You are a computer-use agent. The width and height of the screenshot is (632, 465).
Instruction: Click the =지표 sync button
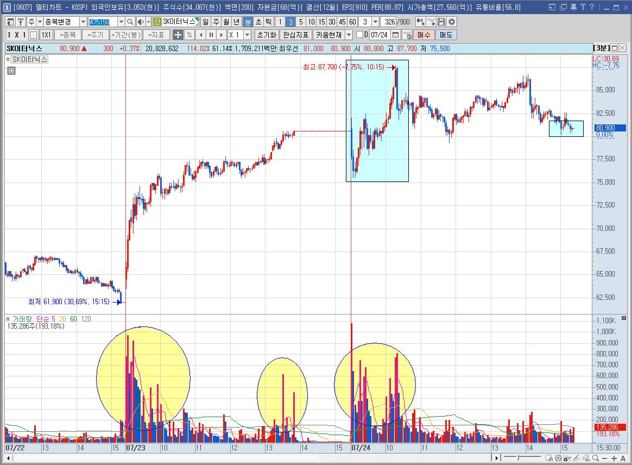pos(156,35)
